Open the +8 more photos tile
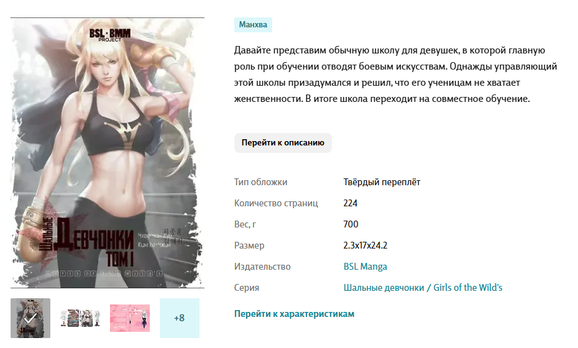This screenshot has height=348, width=578. click(x=180, y=318)
